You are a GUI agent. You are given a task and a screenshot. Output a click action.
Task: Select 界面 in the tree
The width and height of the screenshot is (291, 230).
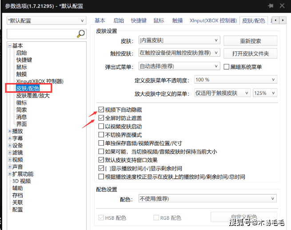pos(21,124)
